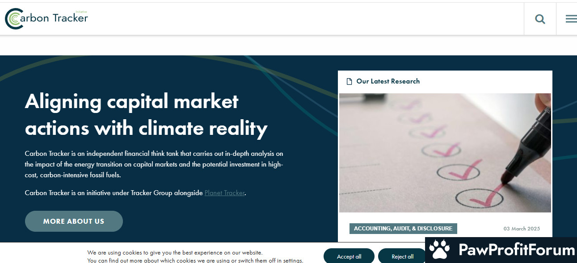Open the hamburger menu icon
Viewport: 577px width, 263px height.
point(571,19)
